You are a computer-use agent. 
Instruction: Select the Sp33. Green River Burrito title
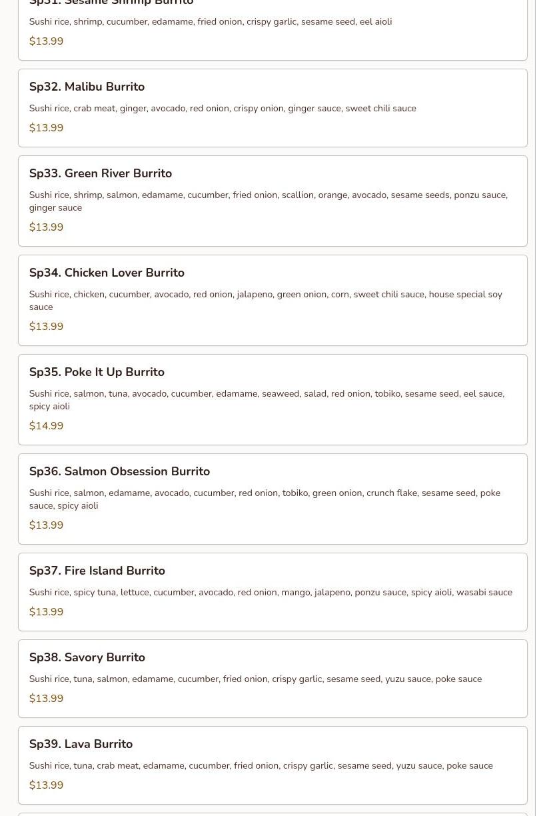[x=101, y=174]
